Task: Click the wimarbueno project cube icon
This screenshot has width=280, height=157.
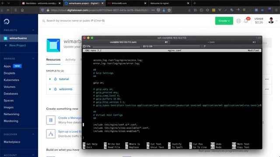Action: 53,45
